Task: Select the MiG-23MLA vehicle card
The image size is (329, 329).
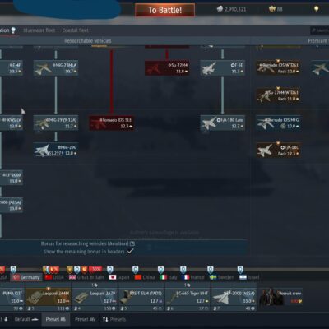Action: click(x=56, y=68)
